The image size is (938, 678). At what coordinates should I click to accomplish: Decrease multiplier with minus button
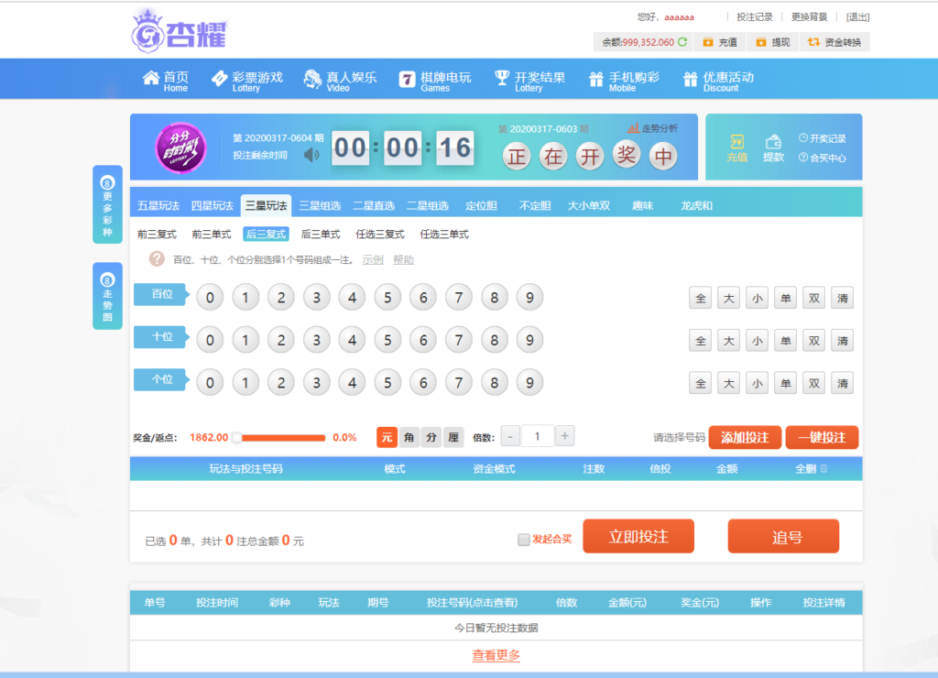click(x=510, y=436)
